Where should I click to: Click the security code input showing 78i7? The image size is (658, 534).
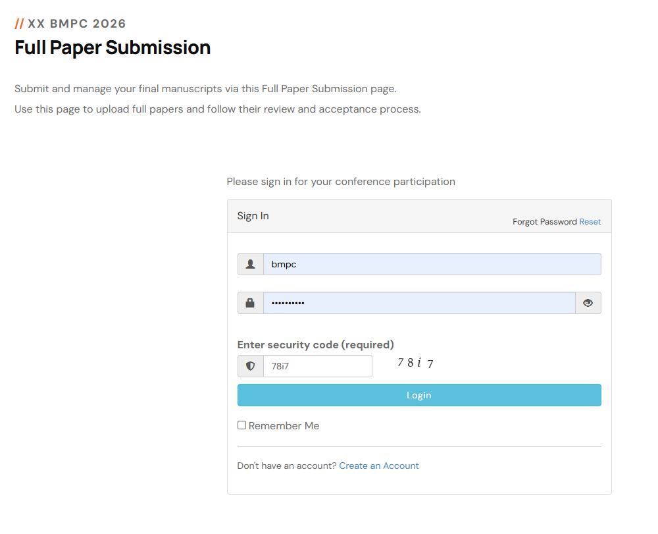click(x=317, y=366)
